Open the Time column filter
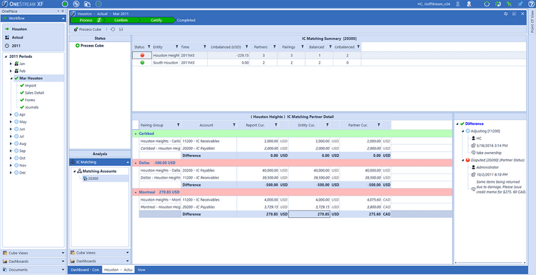Image resolution: width=536 pixels, height=275 pixels. (x=204, y=47)
